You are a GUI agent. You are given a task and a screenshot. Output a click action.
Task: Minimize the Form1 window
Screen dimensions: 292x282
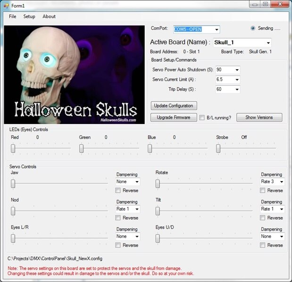coord(255,4)
